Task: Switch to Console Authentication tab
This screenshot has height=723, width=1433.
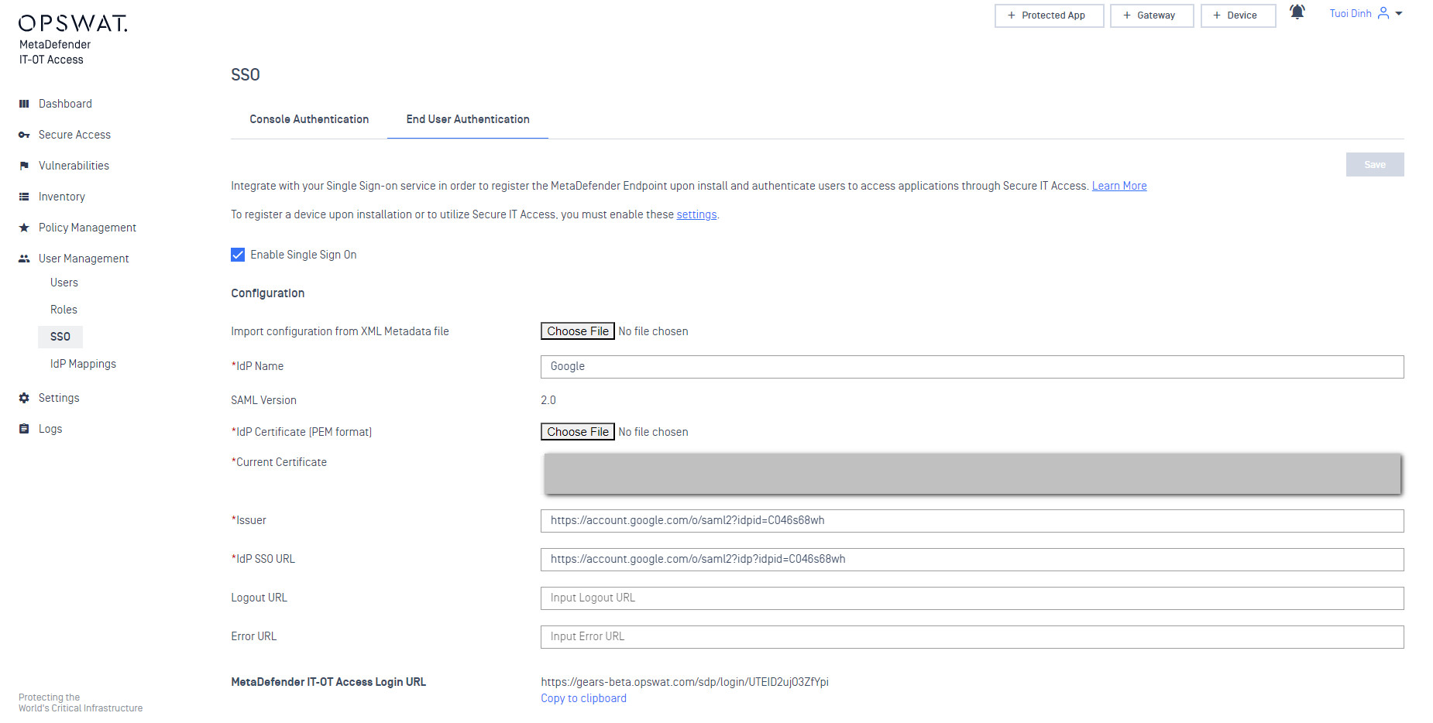Action: 309,119
